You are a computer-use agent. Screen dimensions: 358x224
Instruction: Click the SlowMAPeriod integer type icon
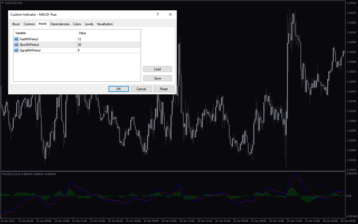16,45
